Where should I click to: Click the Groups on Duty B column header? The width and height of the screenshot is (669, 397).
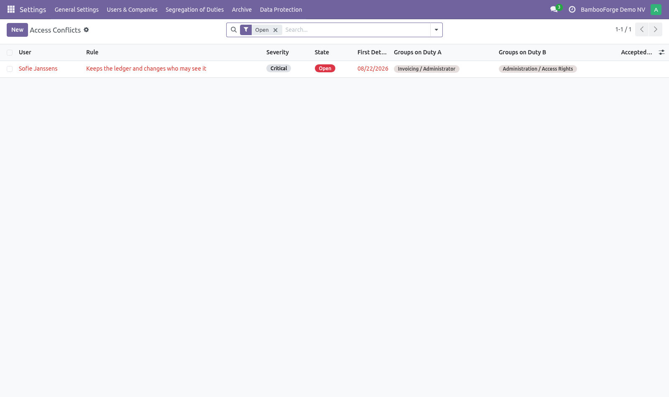tap(522, 52)
